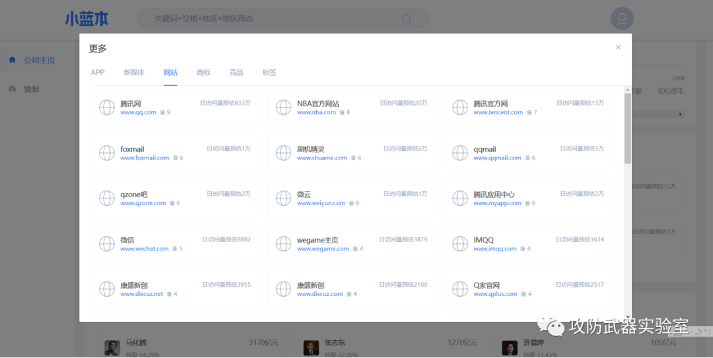The image size is (713, 358).
Task: Click the globe icon for 腾讯网
Action: tap(107, 107)
